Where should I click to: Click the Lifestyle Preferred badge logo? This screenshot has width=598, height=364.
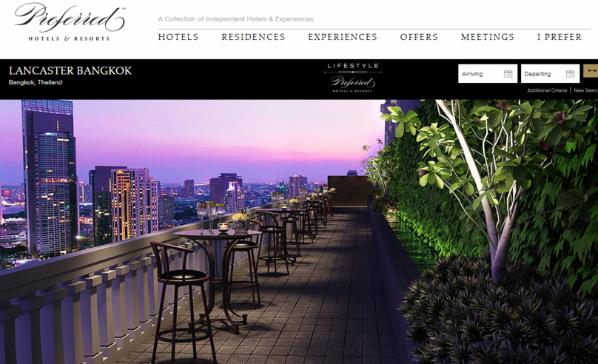pos(352,78)
